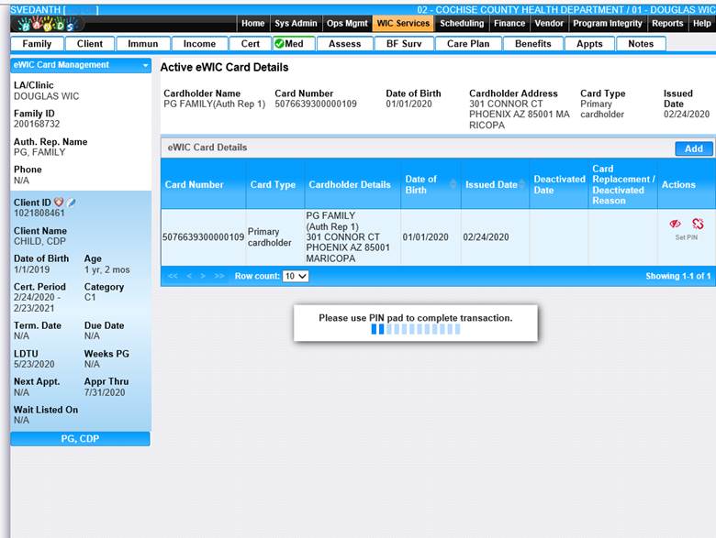The height and width of the screenshot is (538, 716).
Task: Click the eye icon in Actions column
Action: click(x=676, y=224)
